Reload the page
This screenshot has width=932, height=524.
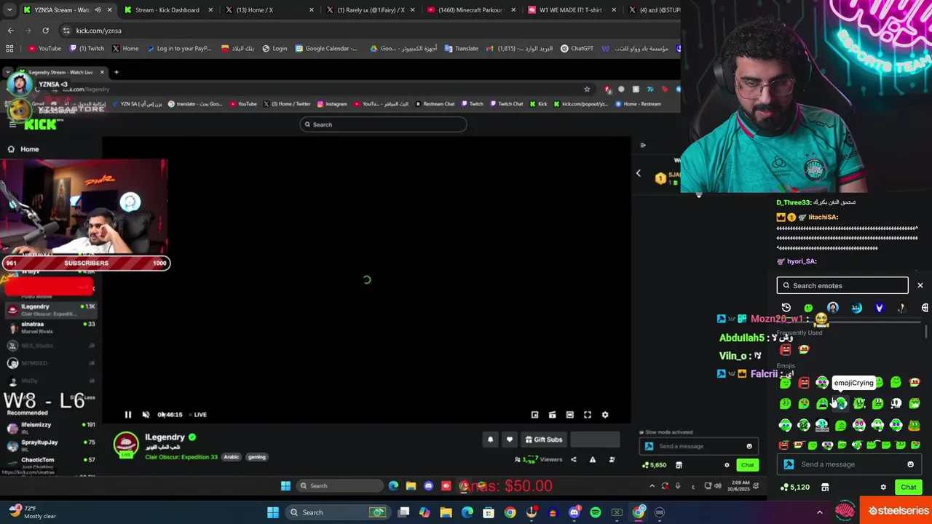coord(45,31)
